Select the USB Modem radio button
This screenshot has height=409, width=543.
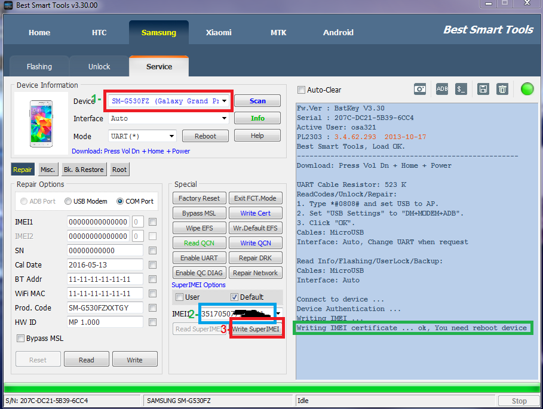coord(68,201)
